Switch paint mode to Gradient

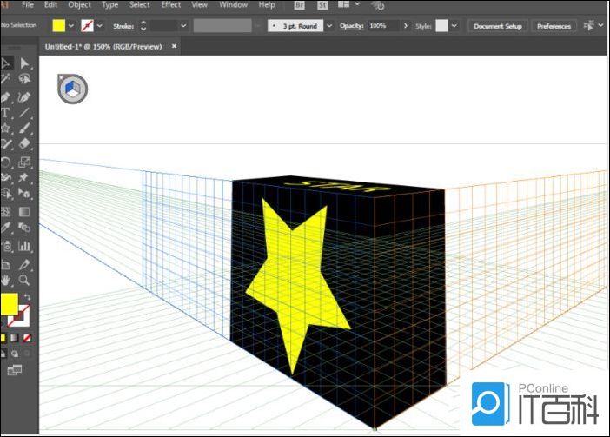15,338
